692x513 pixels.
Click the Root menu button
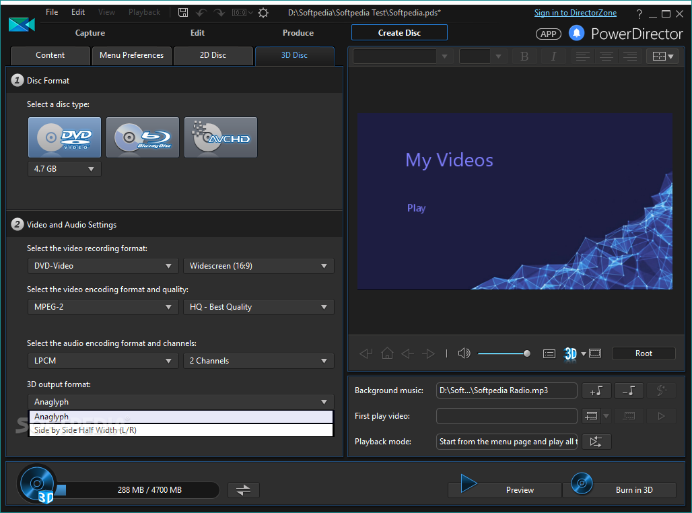pos(644,353)
